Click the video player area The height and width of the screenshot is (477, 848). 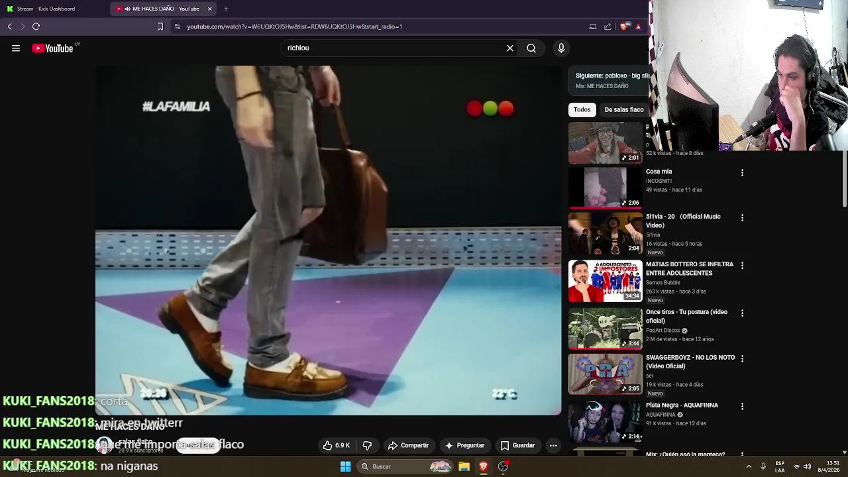(329, 240)
